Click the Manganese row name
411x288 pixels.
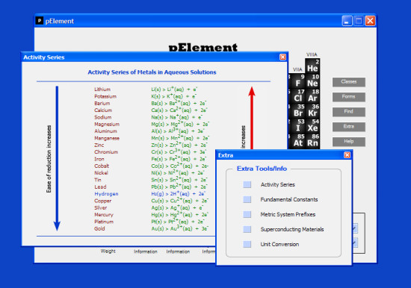click(107, 138)
